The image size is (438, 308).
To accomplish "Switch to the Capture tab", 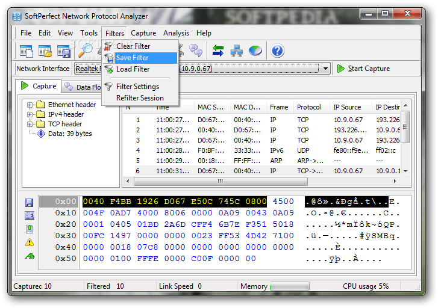I will tap(39, 86).
